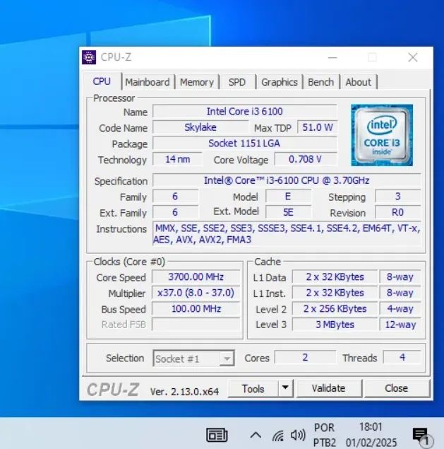Open the Graphics tab
This screenshot has width=444, height=449.
pyautogui.click(x=280, y=82)
